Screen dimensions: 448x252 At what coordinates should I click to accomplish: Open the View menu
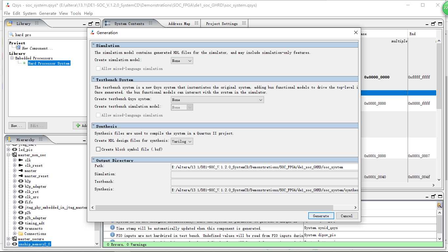click(x=63, y=13)
